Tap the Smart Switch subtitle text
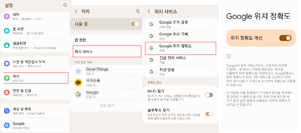Viewport: 301px width, 133px height. (36, 114)
